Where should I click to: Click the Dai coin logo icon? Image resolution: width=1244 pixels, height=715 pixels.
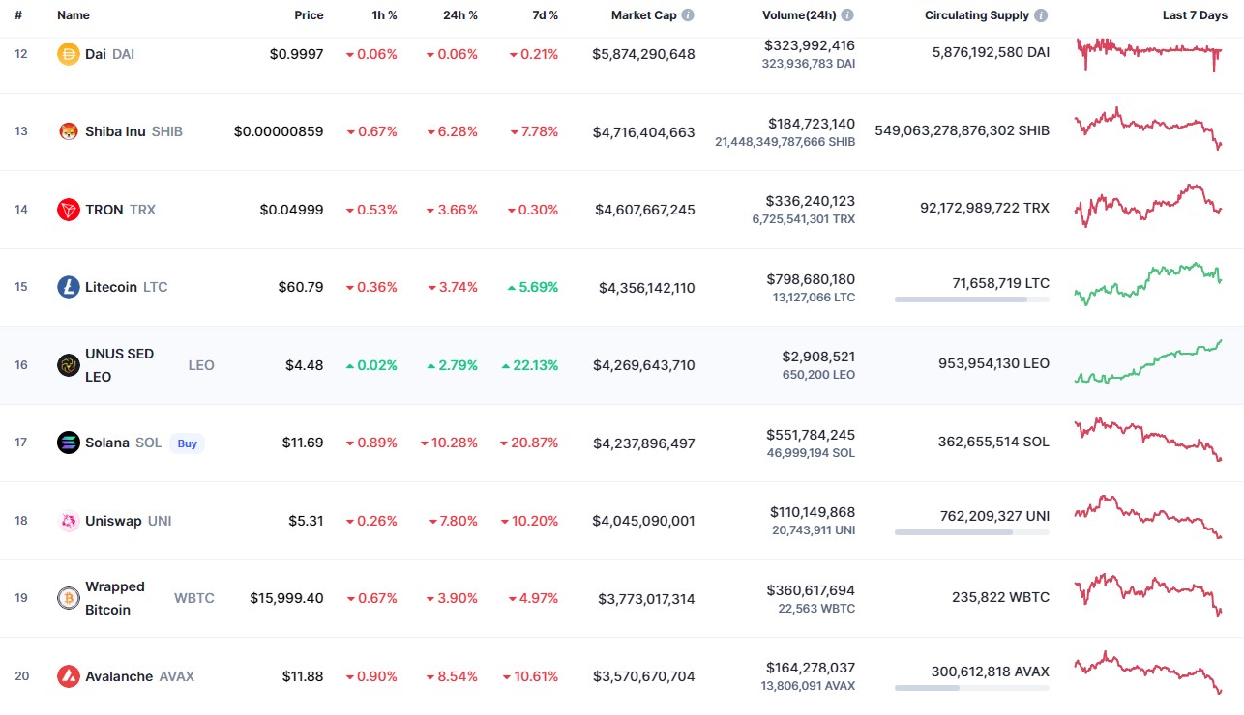click(68, 54)
